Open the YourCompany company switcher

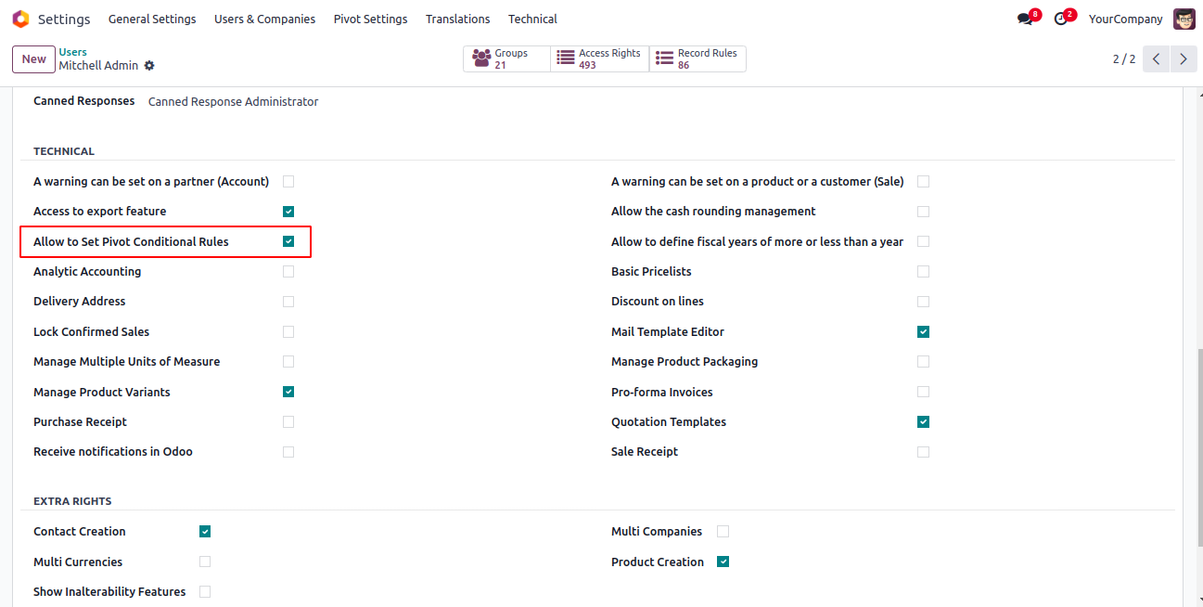[1125, 19]
